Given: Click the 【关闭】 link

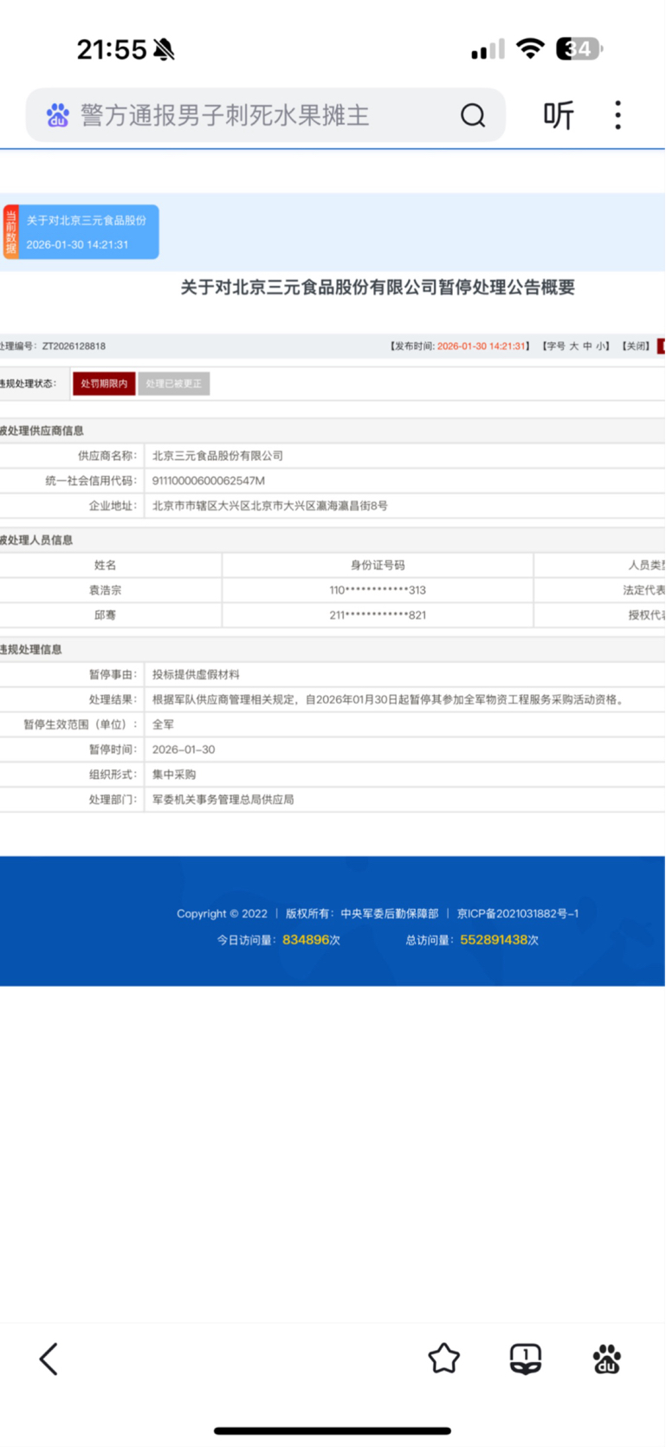Looking at the screenshot, I should pos(637,346).
